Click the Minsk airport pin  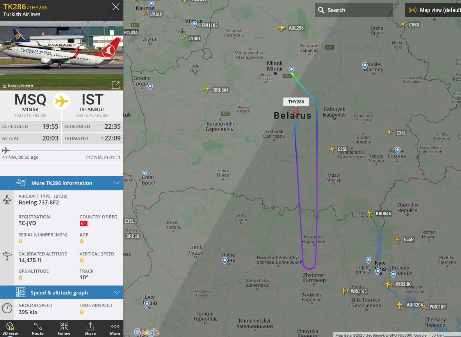291,70
